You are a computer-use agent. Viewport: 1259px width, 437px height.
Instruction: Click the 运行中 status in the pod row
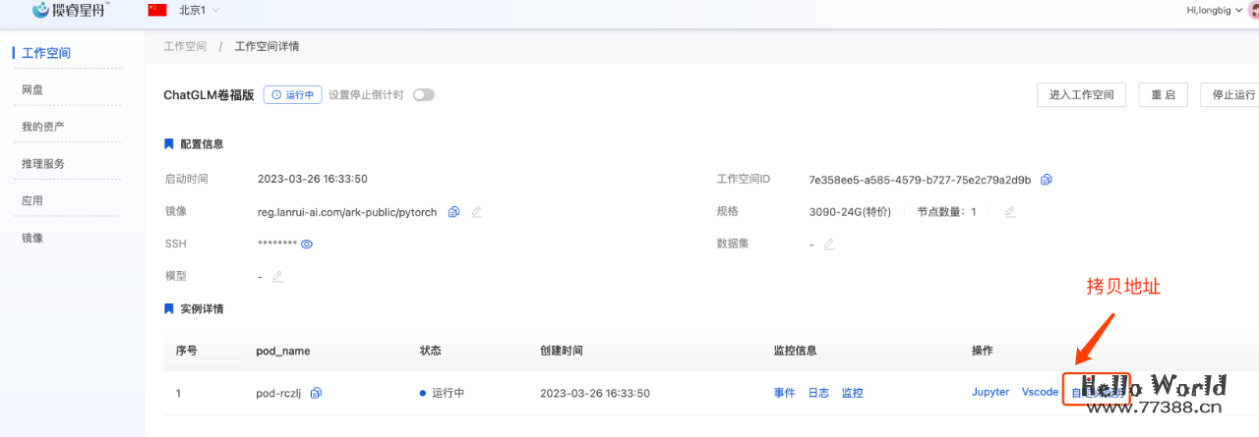click(442, 393)
